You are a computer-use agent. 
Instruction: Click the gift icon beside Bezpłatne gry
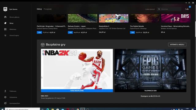click(x=43, y=45)
